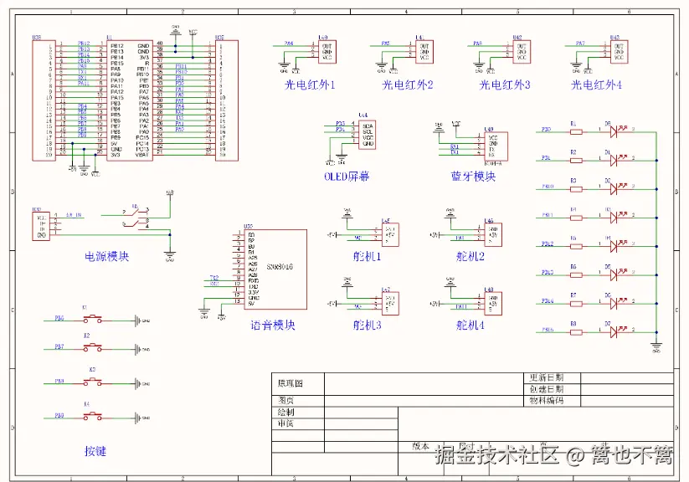Select the 语音模块 label
This screenshot has width=689, height=482.
point(272,326)
